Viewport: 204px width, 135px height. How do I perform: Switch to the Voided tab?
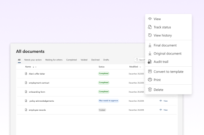(84, 60)
